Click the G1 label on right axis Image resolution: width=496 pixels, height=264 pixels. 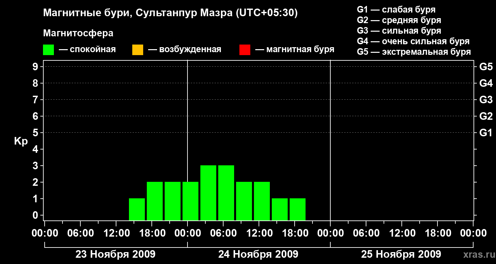point(486,133)
